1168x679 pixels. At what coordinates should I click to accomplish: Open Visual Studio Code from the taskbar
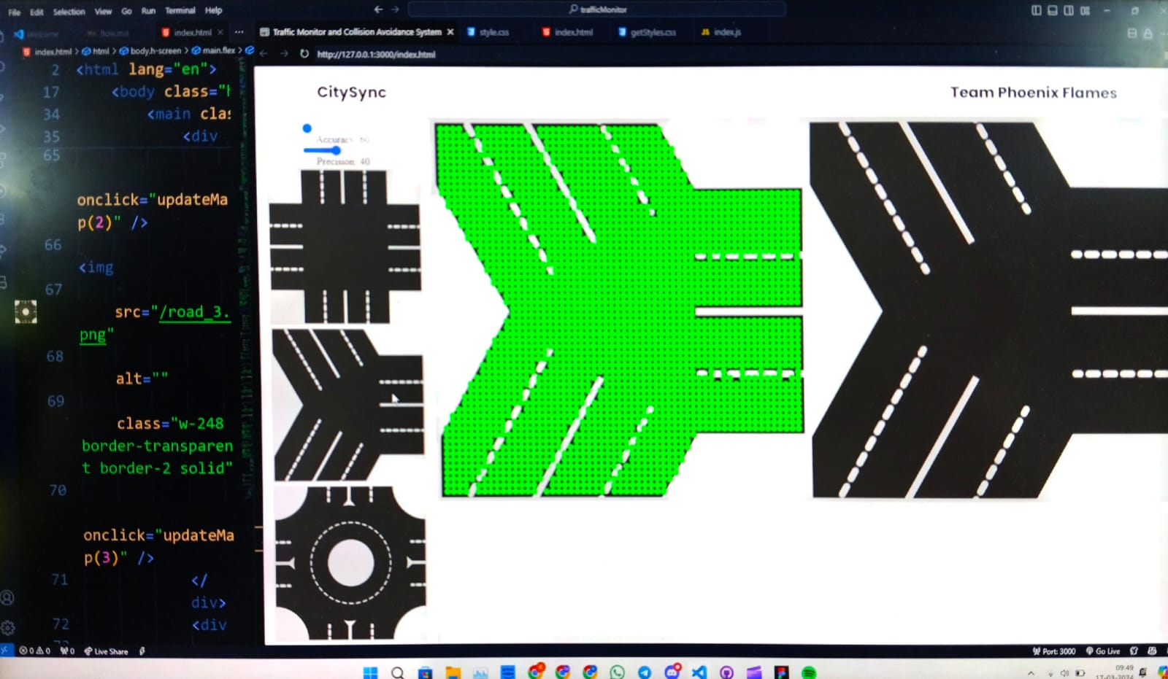tap(699, 672)
